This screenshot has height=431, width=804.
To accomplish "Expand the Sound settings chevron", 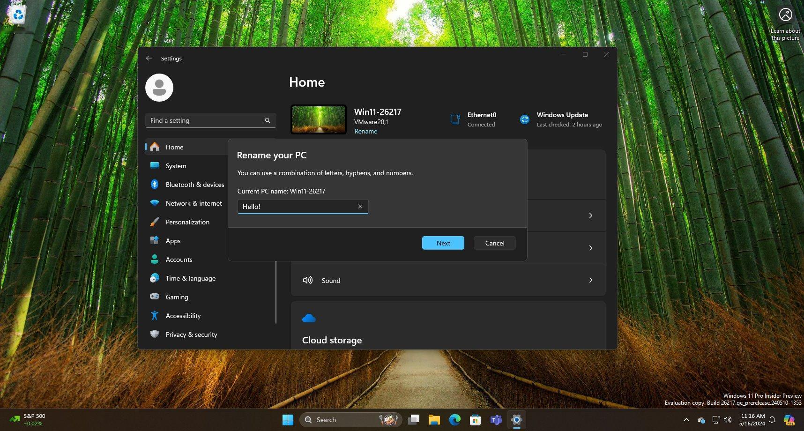I will point(590,280).
